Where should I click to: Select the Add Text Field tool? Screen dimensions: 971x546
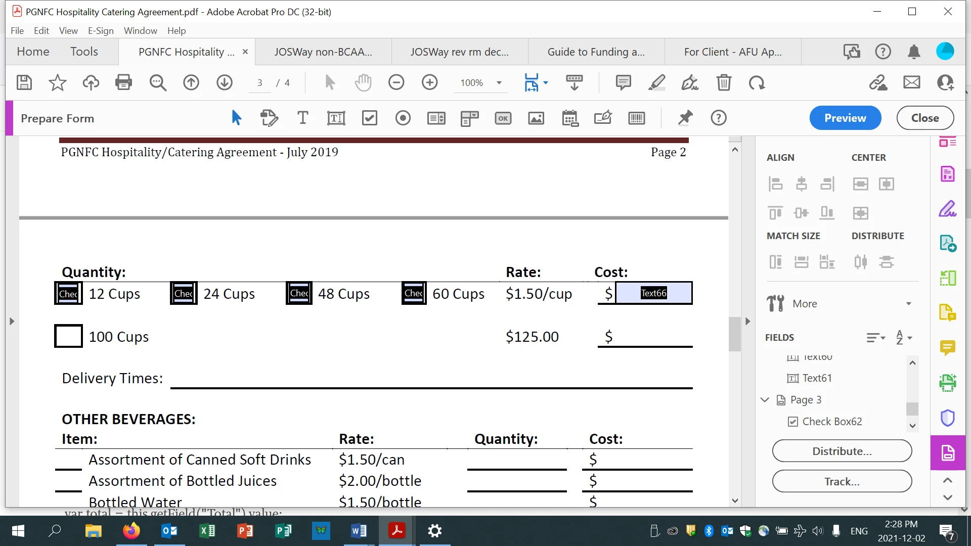point(336,118)
